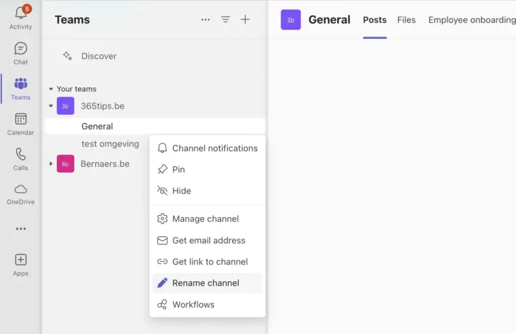Switch to the Posts tab
The width and height of the screenshot is (516, 334).
point(375,20)
